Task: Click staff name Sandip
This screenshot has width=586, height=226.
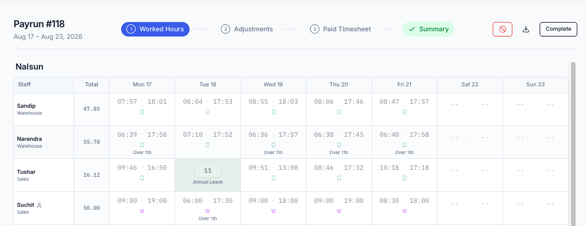Action: tap(26, 105)
